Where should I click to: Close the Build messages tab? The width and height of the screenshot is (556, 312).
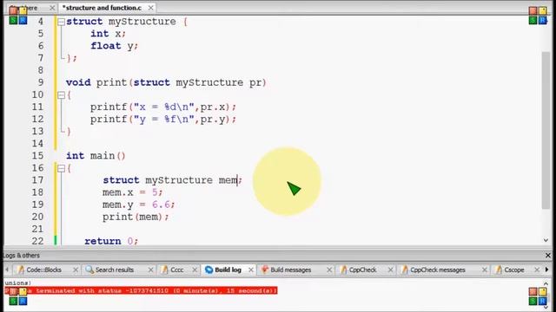click(x=329, y=270)
